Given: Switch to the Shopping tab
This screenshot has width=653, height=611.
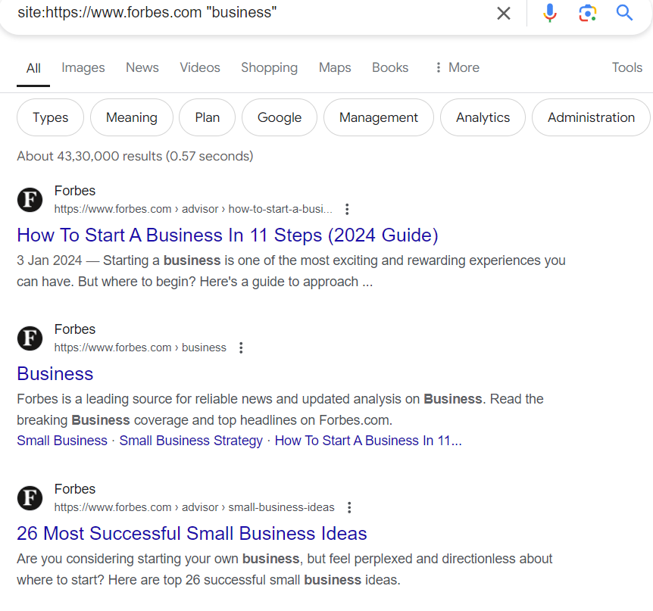Looking at the screenshot, I should (269, 67).
